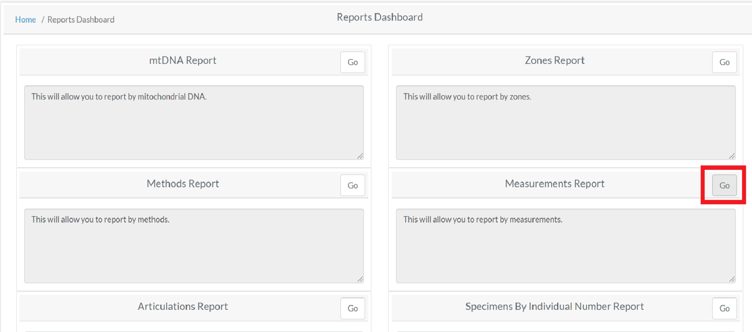This screenshot has height=332, width=752.
Task: Open the Home breadcrumb link
Action: 25,20
